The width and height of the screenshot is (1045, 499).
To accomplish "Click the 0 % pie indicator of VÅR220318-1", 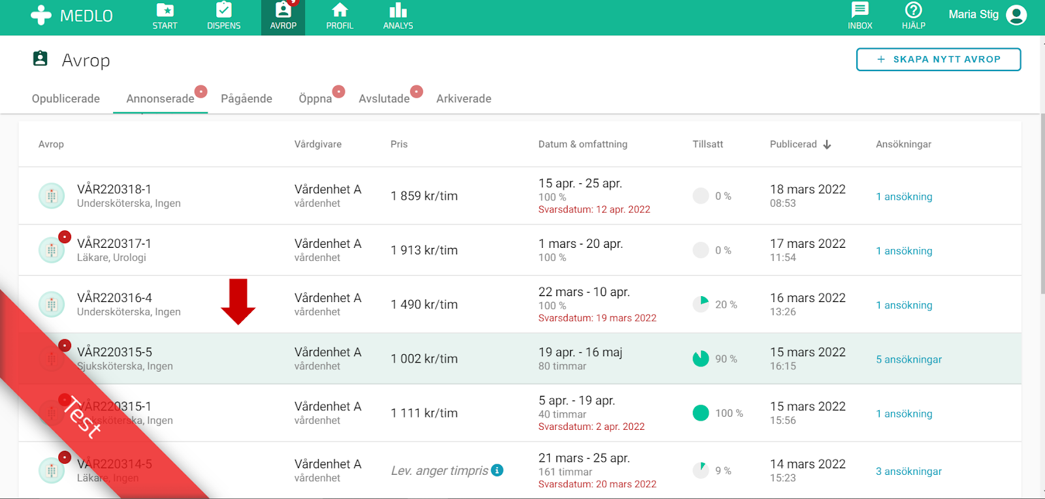I will (x=701, y=196).
